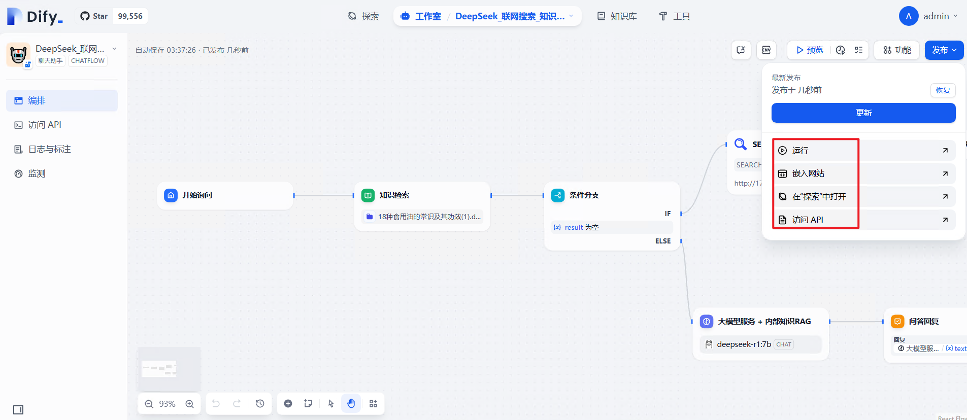Zoom in the canvas with magnifier plus

coord(189,404)
